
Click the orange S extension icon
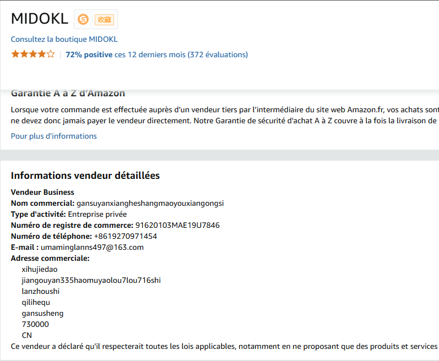click(x=83, y=19)
